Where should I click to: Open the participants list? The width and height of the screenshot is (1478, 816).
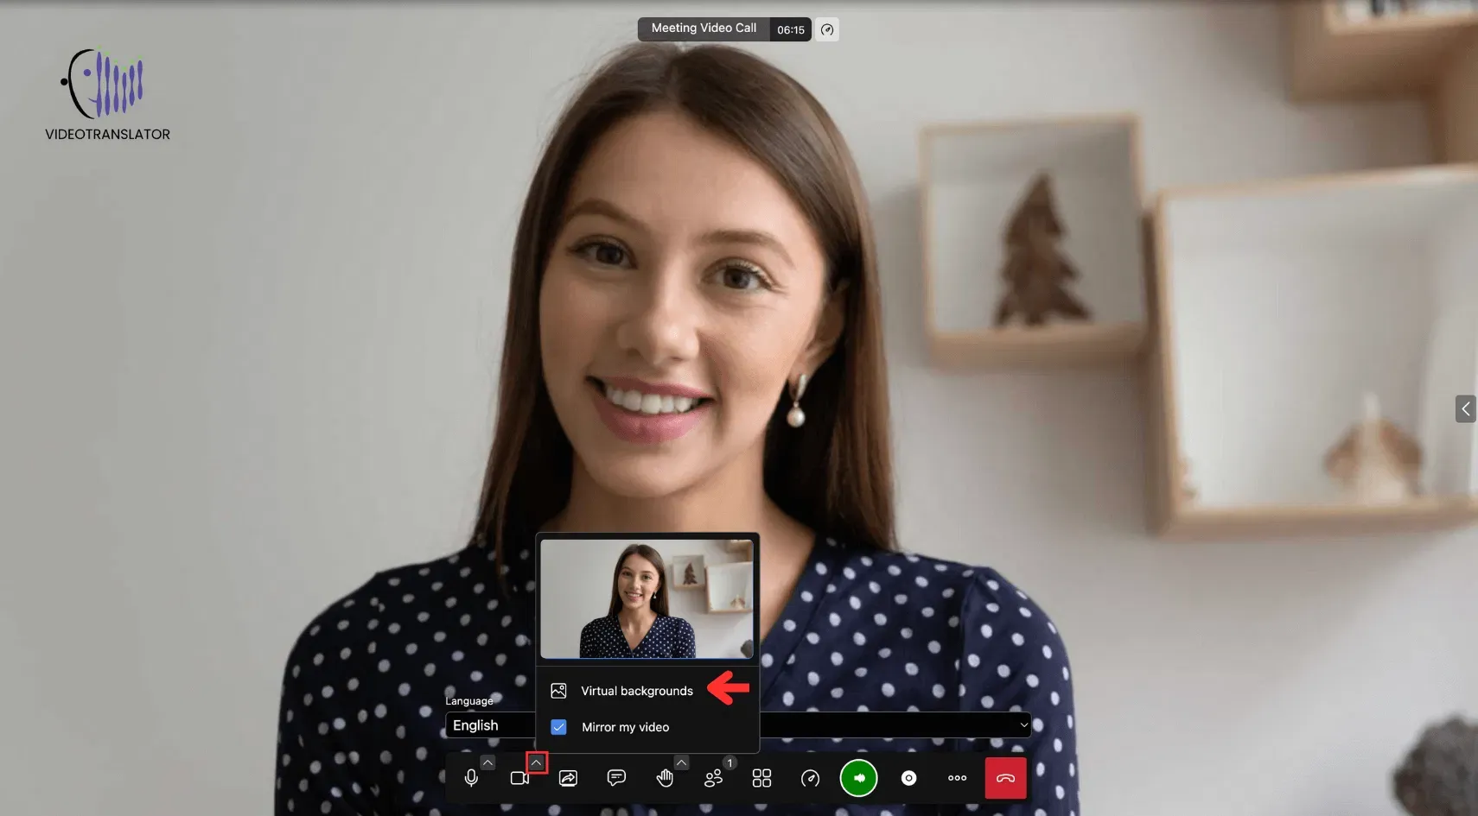pyautogui.click(x=713, y=778)
